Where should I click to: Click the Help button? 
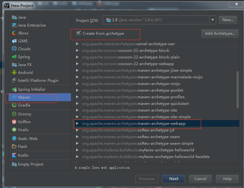pos(227,179)
